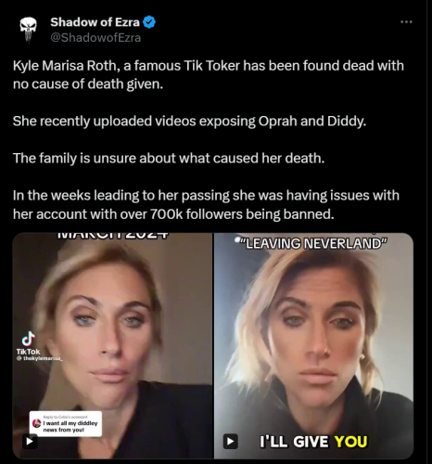This screenshot has width=432, height=464.
Task: Click the "I want all my diddley news" sticker
Action: (x=66, y=424)
